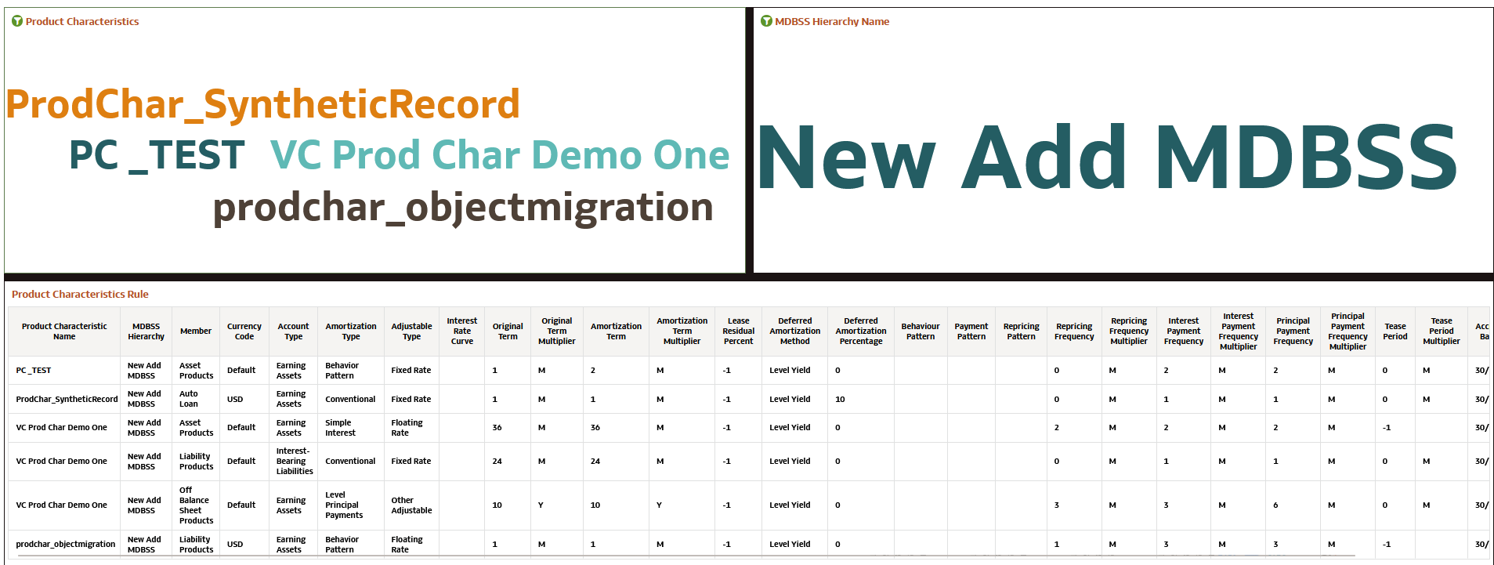This screenshot has width=1494, height=565.
Task: Click the Adjustable Type column header
Action: click(x=411, y=331)
